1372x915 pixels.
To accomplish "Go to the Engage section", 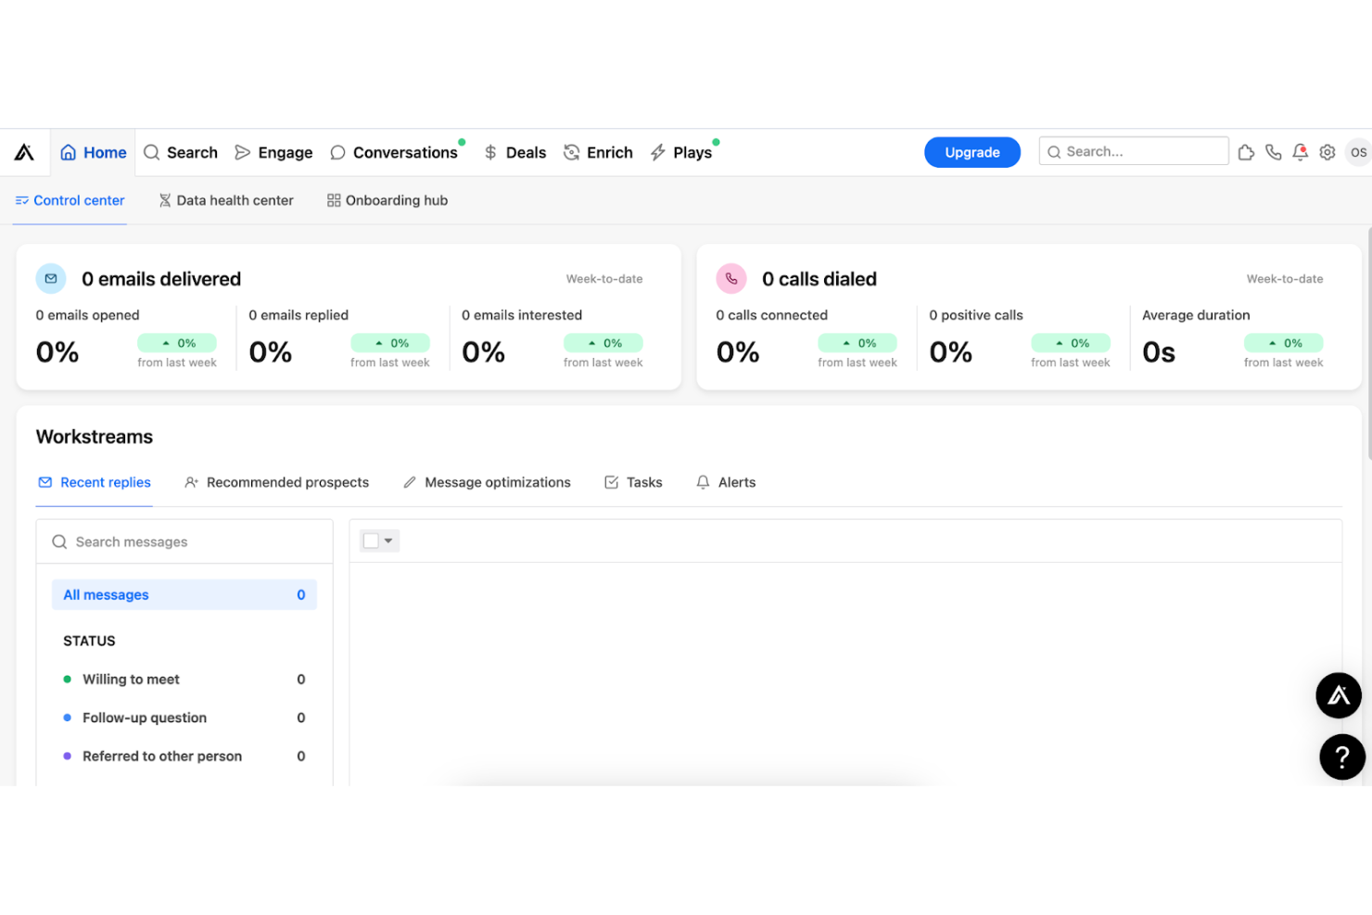I will [273, 152].
